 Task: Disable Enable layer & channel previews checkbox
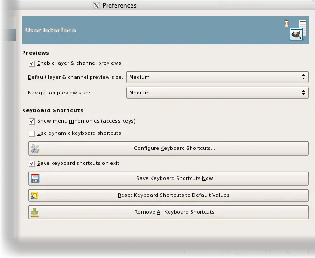click(32, 63)
